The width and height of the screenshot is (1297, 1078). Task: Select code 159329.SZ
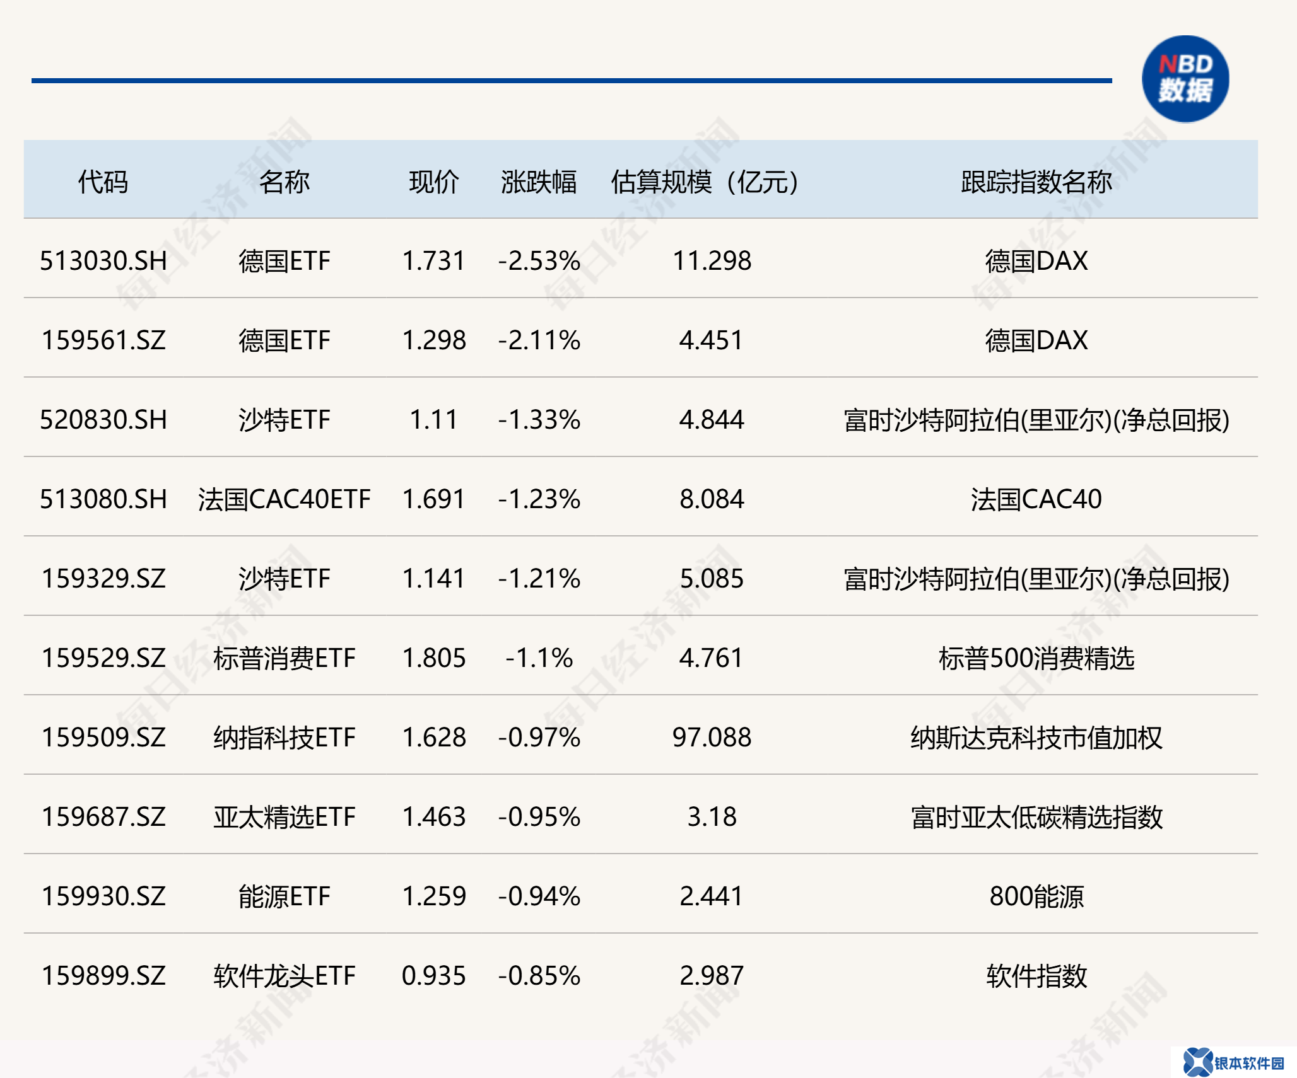coord(103,579)
